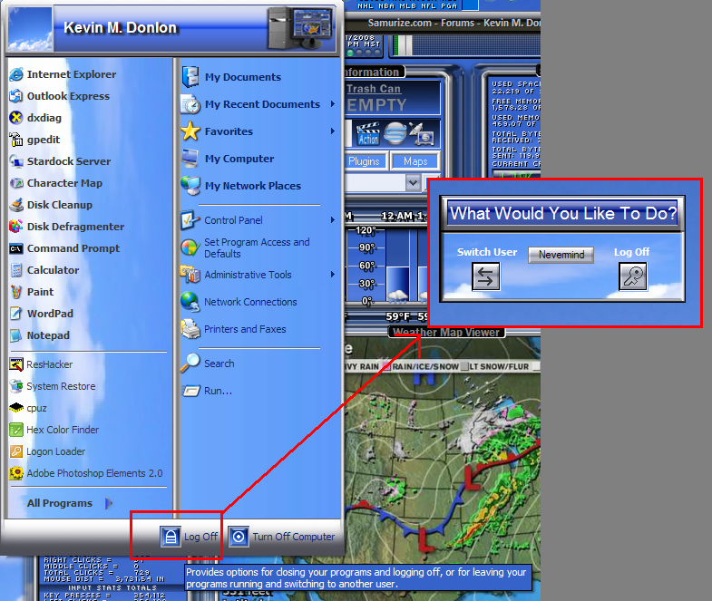Switch to the Plugins tab
712x601 pixels.
click(365, 161)
